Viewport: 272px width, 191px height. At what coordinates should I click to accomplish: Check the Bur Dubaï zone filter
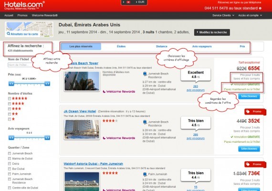click(x=10, y=169)
